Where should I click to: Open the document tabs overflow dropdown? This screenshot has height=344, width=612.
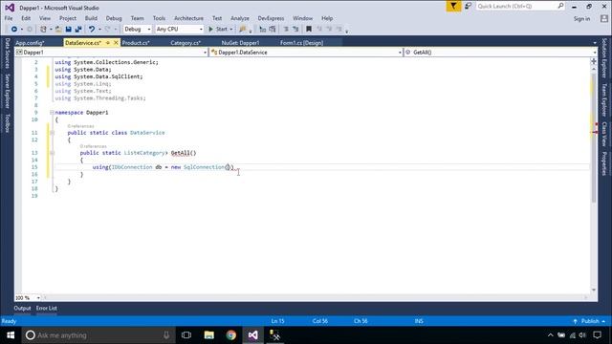coord(595,43)
